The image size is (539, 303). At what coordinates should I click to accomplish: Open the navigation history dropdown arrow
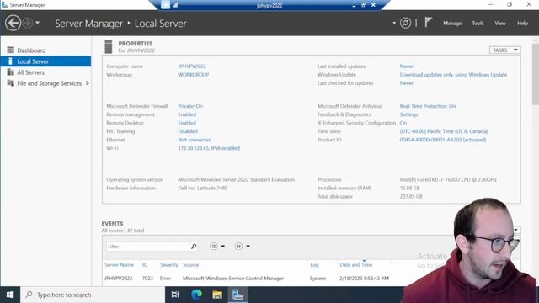(x=37, y=23)
